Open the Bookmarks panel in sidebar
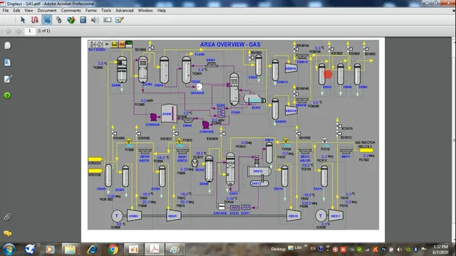 click(x=8, y=62)
